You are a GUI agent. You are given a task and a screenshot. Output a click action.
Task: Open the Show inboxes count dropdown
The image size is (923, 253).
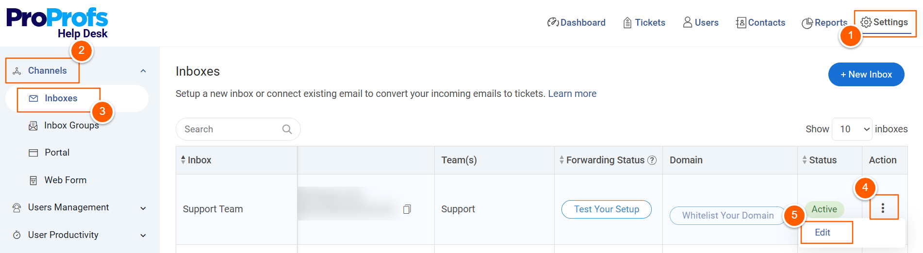tap(852, 129)
